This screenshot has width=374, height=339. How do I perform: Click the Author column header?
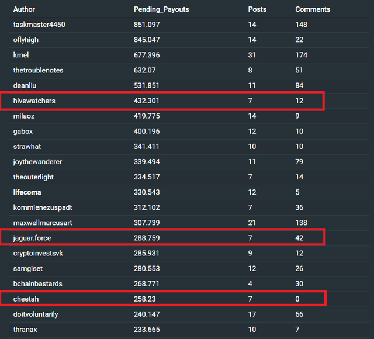click(x=24, y=9)
